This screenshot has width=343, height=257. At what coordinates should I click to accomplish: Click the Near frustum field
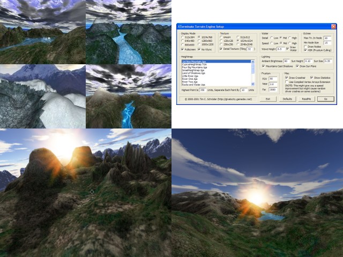coord(273,84)
